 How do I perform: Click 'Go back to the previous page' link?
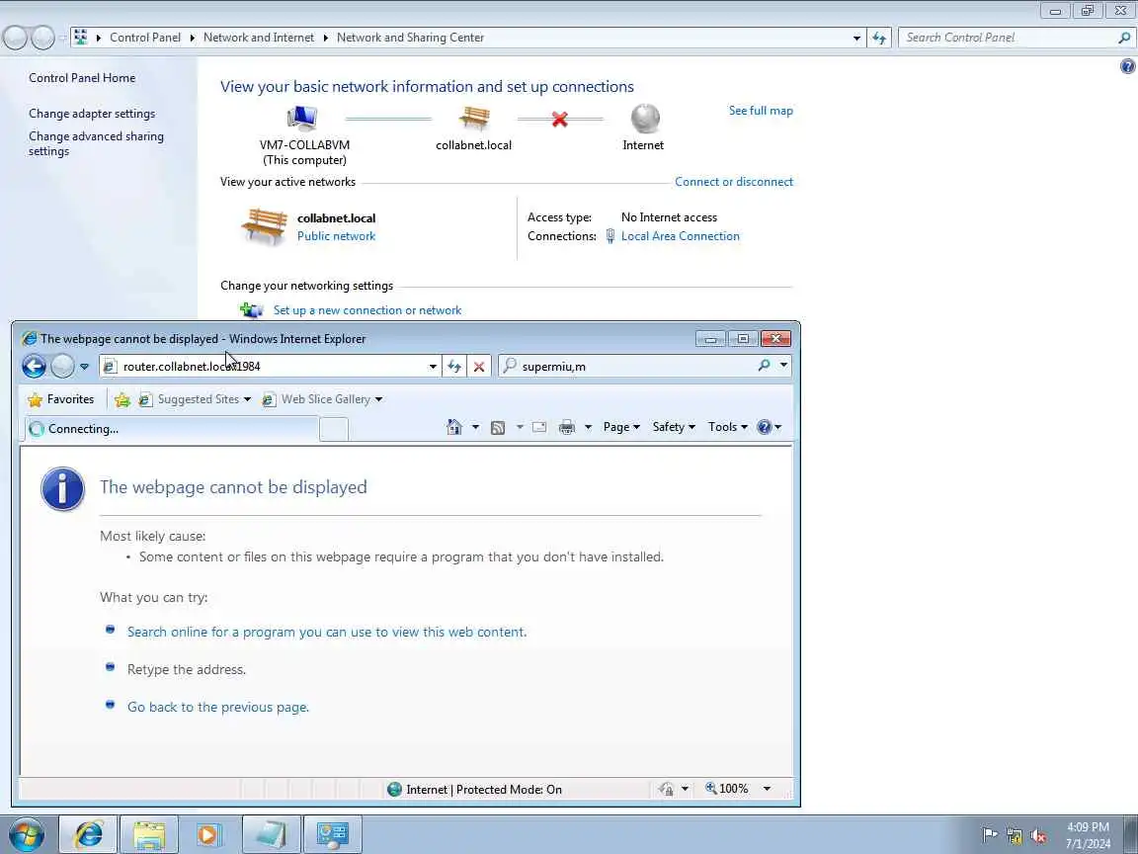click(x=217, y=707)
